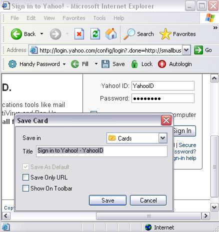Click the Title text field
The width and height of the screenshot is (219, 232).
101,151
